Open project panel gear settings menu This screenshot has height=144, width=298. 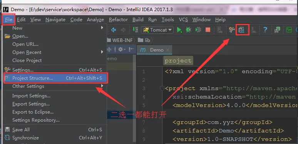click(121, 50)
